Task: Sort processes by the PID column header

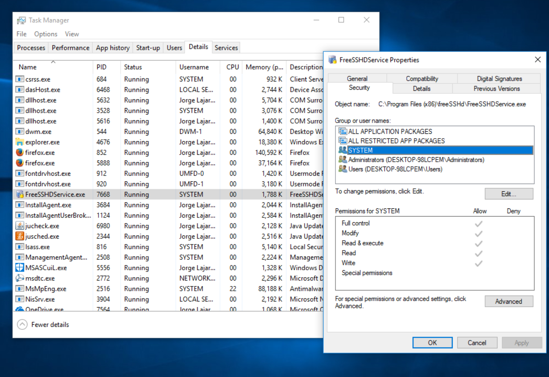Action: [107, 67]
